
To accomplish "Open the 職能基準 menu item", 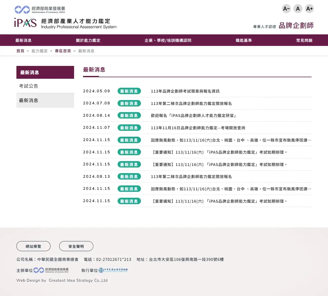I will (x=244, y=40).
